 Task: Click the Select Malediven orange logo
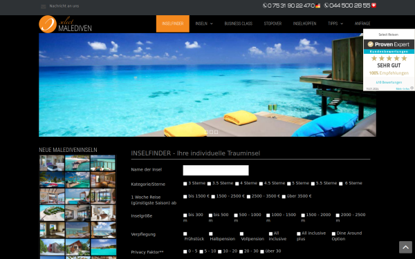(65, 24)
